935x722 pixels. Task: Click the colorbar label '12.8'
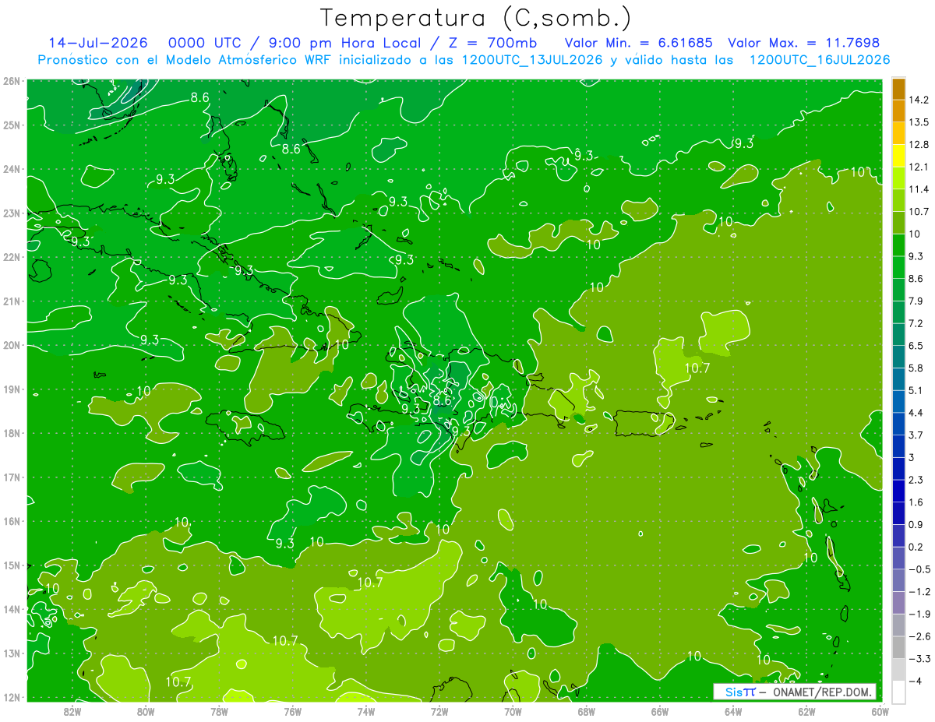(x=919, y=145)
